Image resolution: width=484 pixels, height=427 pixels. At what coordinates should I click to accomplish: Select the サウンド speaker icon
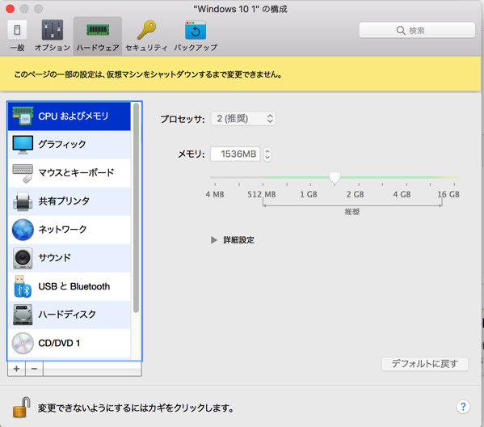(23, 258)
